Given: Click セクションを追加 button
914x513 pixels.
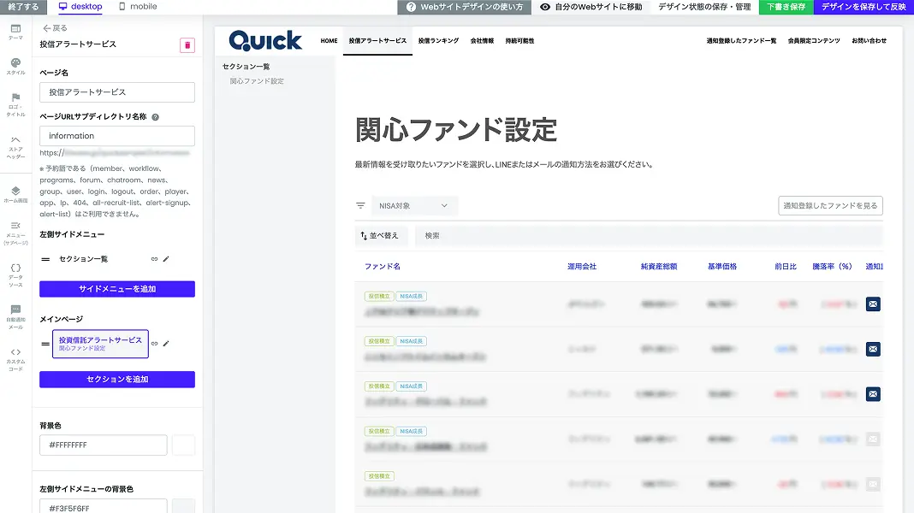Looking at the screenshot, I should tap(117, 379).
